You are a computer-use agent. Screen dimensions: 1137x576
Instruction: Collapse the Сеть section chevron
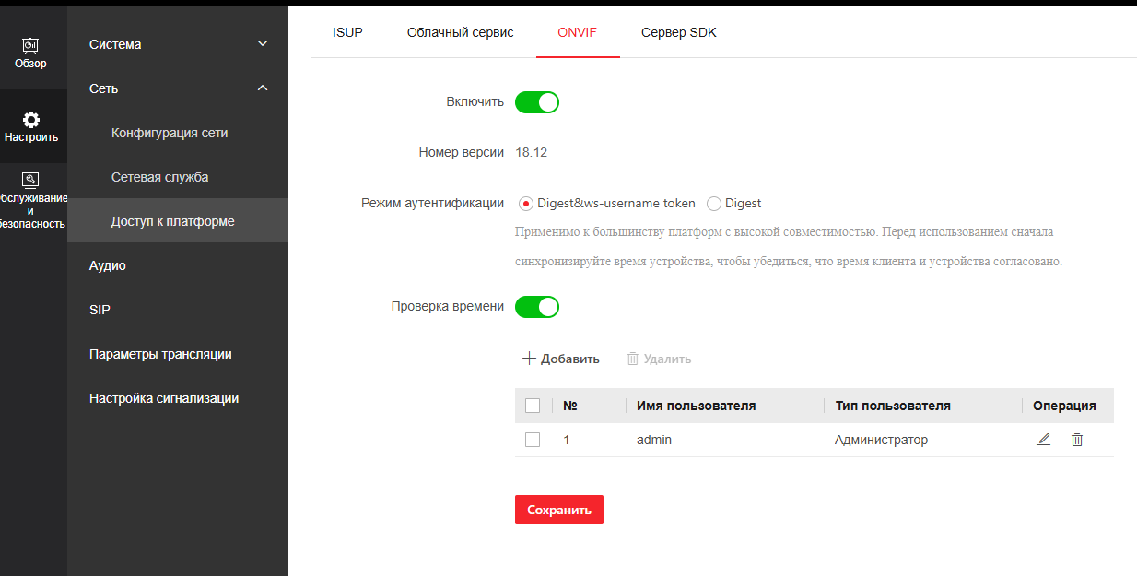point(263,88)
